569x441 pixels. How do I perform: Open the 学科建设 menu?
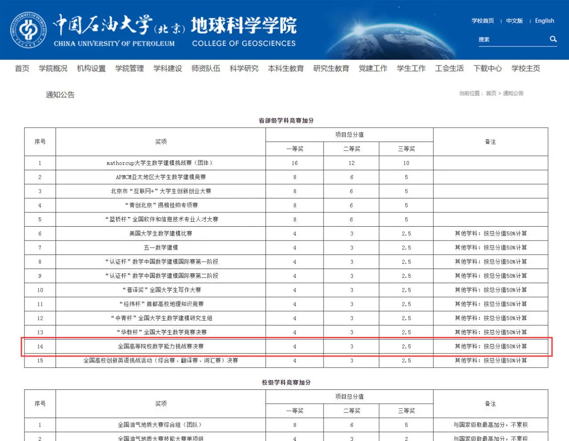pos(168,68)
